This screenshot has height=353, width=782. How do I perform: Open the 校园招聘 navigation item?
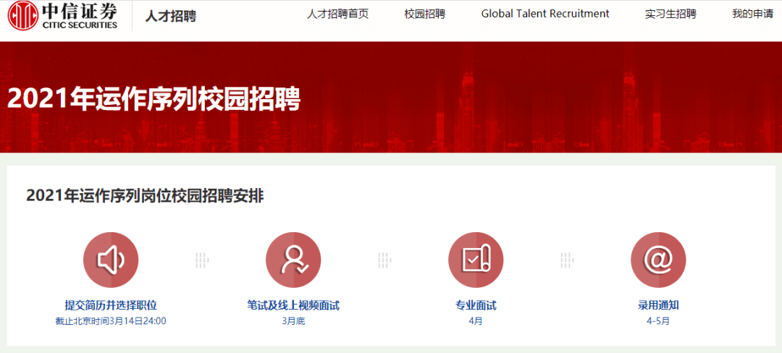tap(425, 14)
